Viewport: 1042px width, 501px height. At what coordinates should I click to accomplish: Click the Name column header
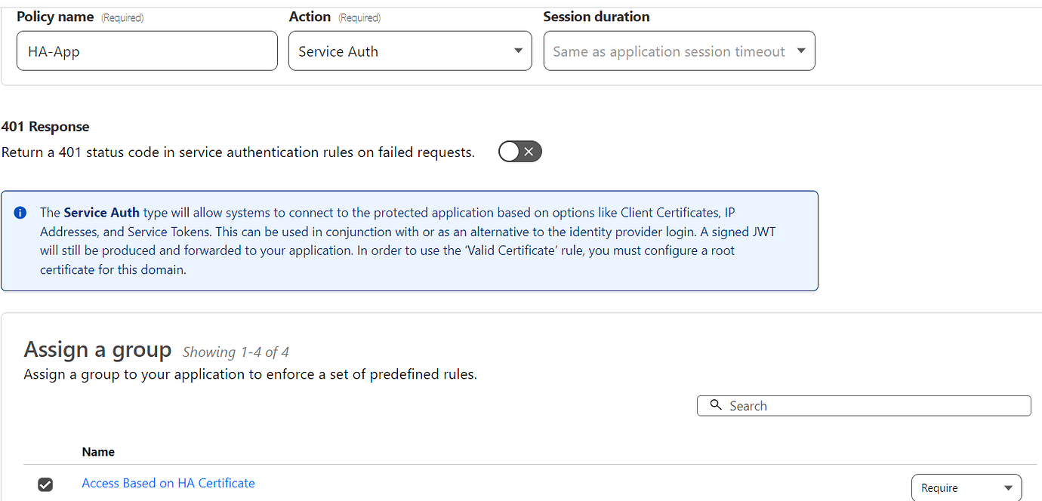pyautogui.click(x=98, y=452)
